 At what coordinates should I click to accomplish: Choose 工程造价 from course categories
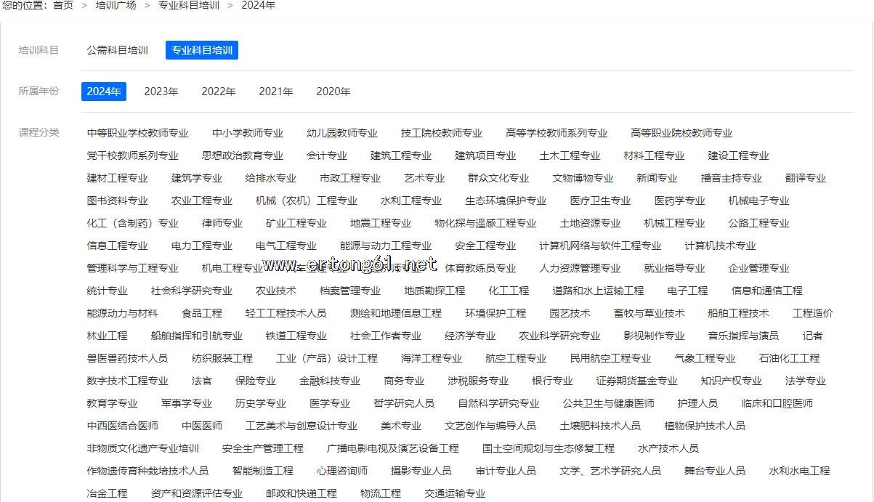point(812,313)
